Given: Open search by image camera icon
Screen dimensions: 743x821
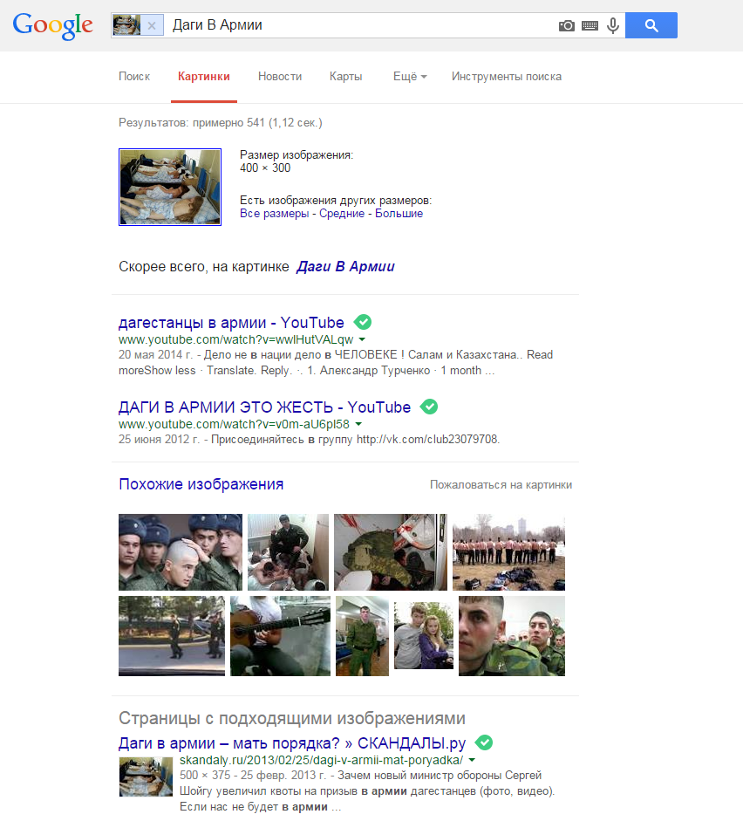Looking at the screenshot, I should point(567,25).
